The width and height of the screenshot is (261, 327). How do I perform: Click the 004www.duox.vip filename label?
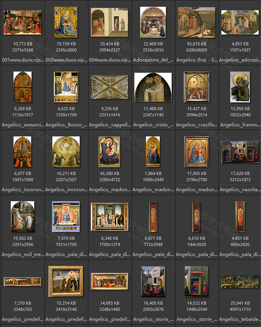pos(109,60)
